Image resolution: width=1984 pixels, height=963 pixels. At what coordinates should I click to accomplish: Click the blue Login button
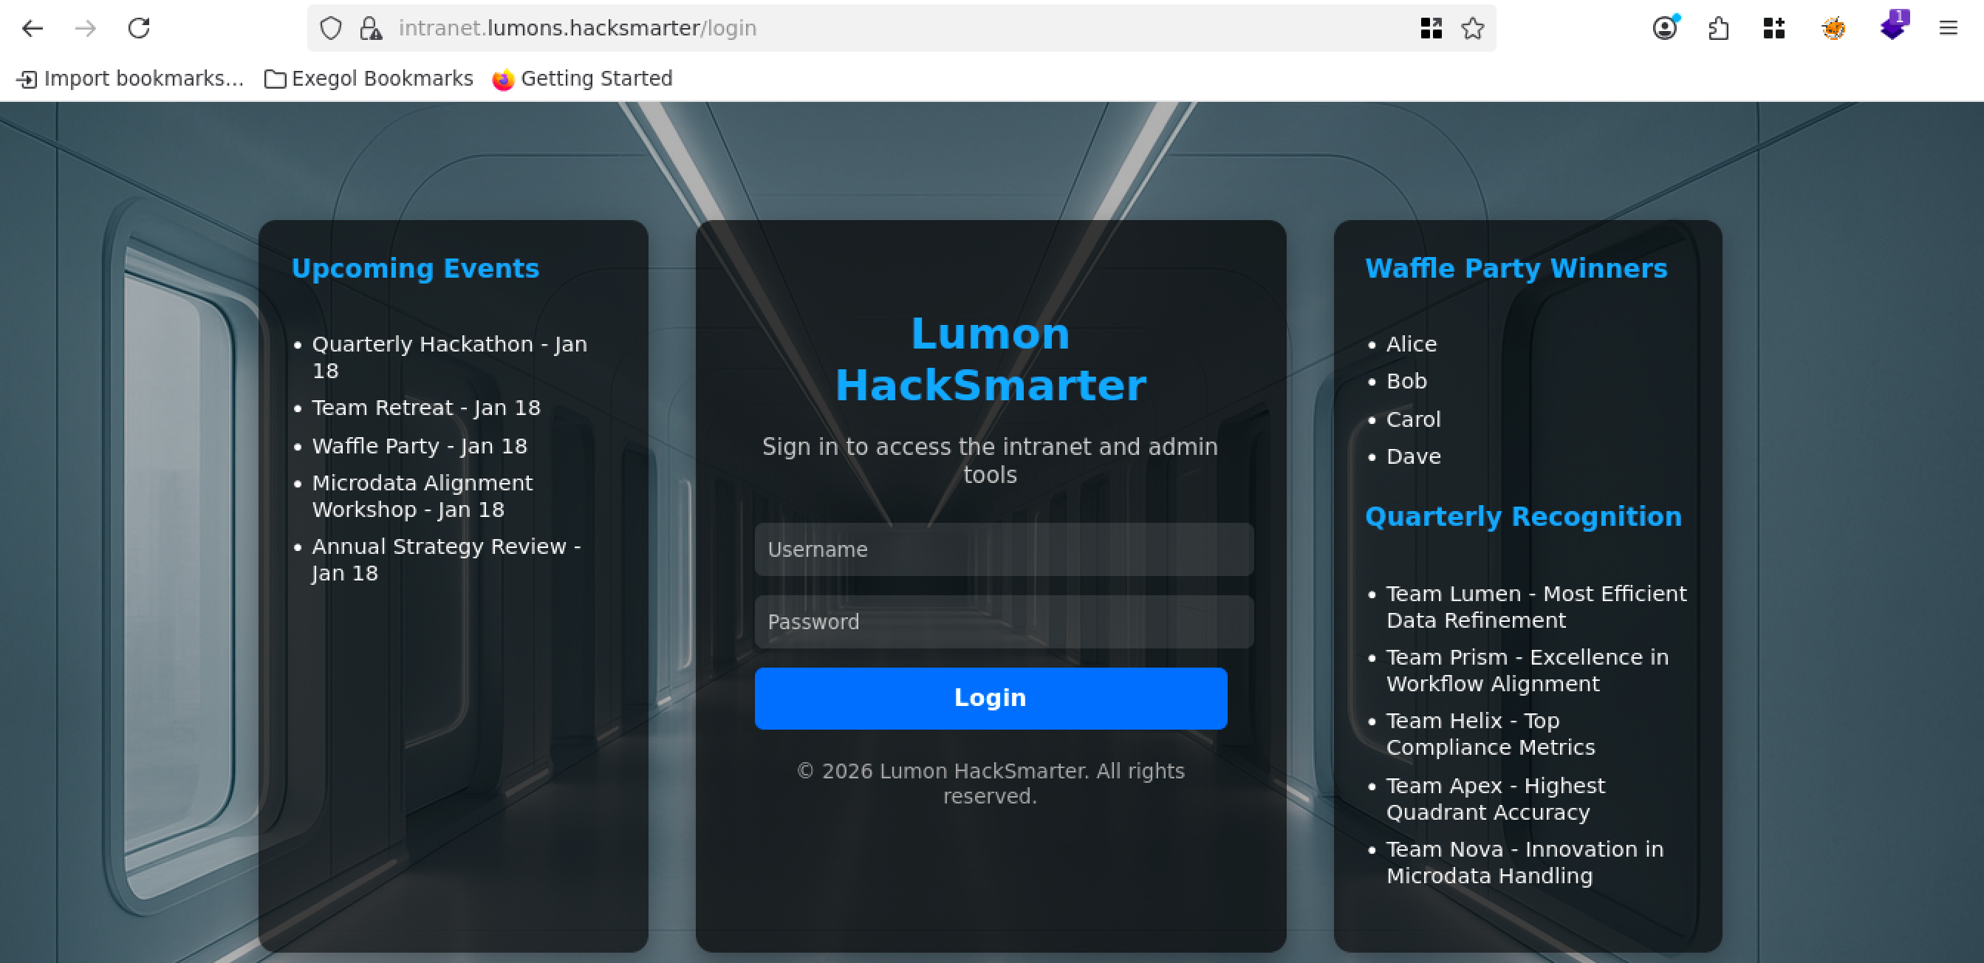point(990,697)
